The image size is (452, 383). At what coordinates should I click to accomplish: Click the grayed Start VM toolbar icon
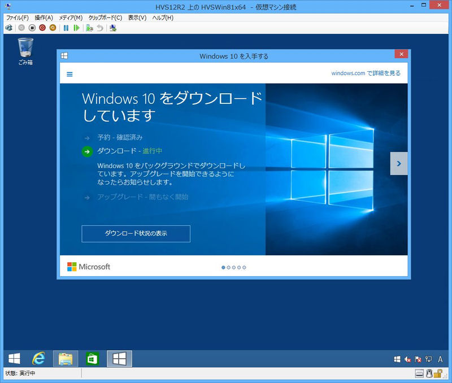[21, 28]
